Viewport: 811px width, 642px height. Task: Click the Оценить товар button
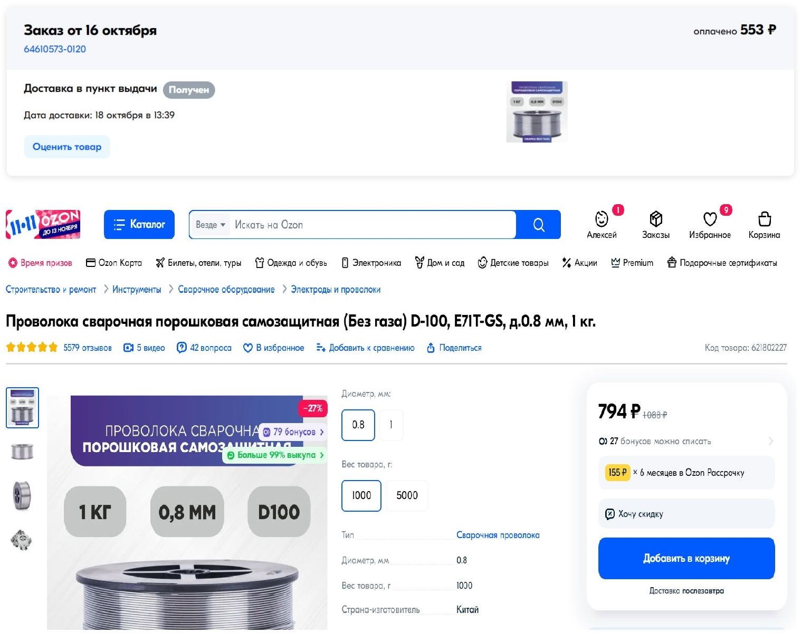67,147
